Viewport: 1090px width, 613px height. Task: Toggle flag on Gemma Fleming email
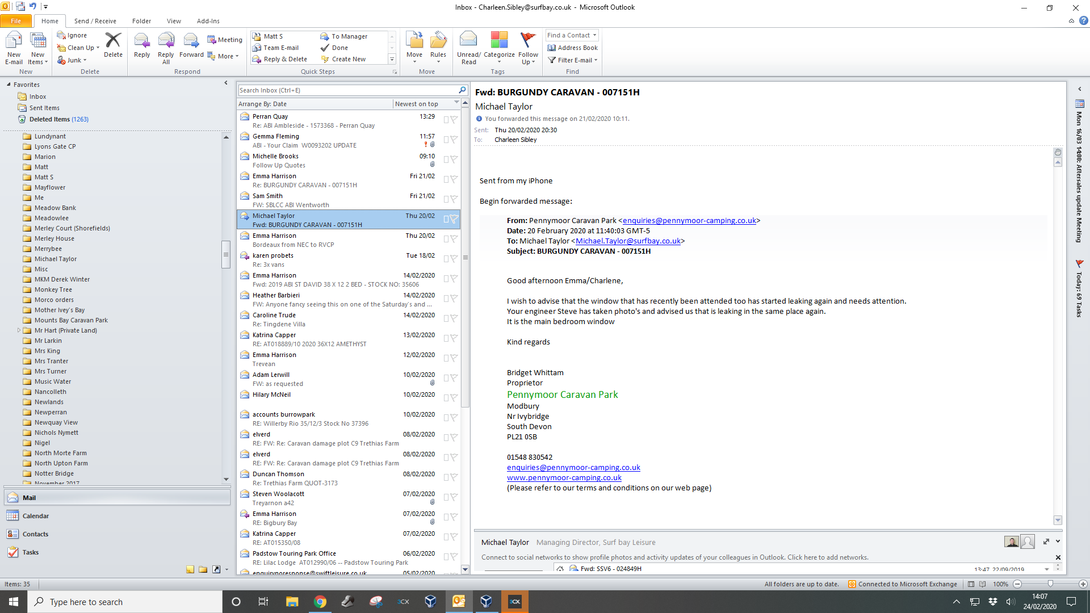point(454,140)
